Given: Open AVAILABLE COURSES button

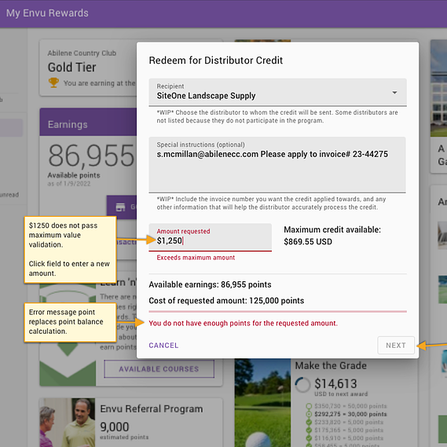Looking at the screenshot, I should (x=159, y=369).
